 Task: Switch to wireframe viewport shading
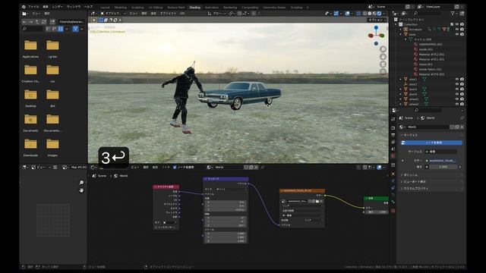(x=364, y=14)
